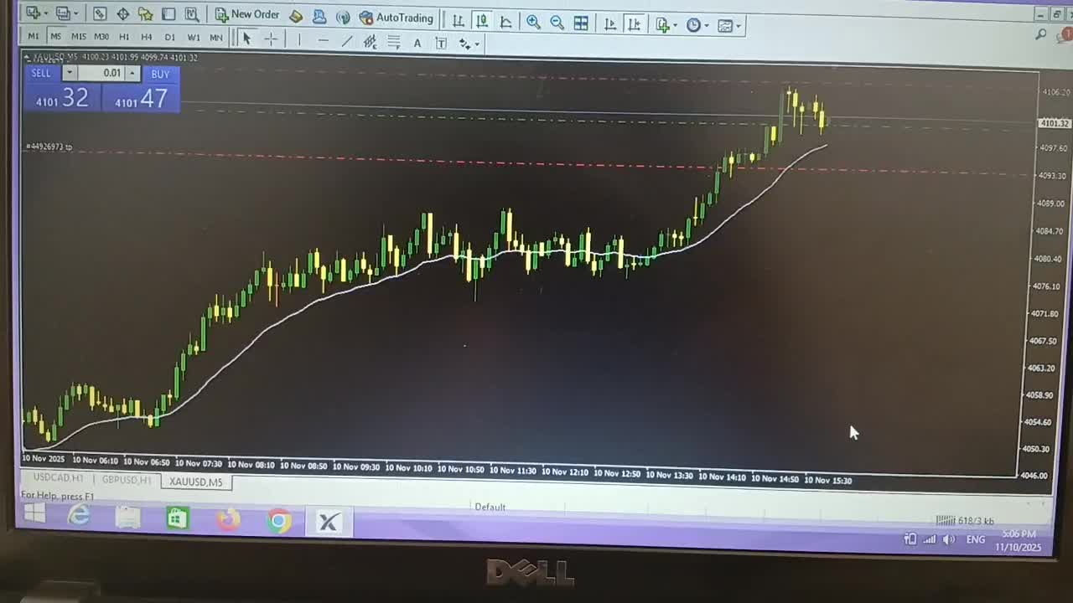The height and width of the screenshot is (603, 1073).
Task: Expand the New Chart dropdown arrow
Action: click(x=44, y=14)
